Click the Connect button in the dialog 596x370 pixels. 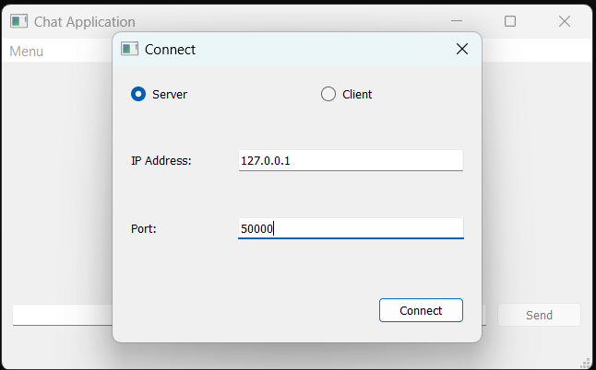[x=421, y=310]
